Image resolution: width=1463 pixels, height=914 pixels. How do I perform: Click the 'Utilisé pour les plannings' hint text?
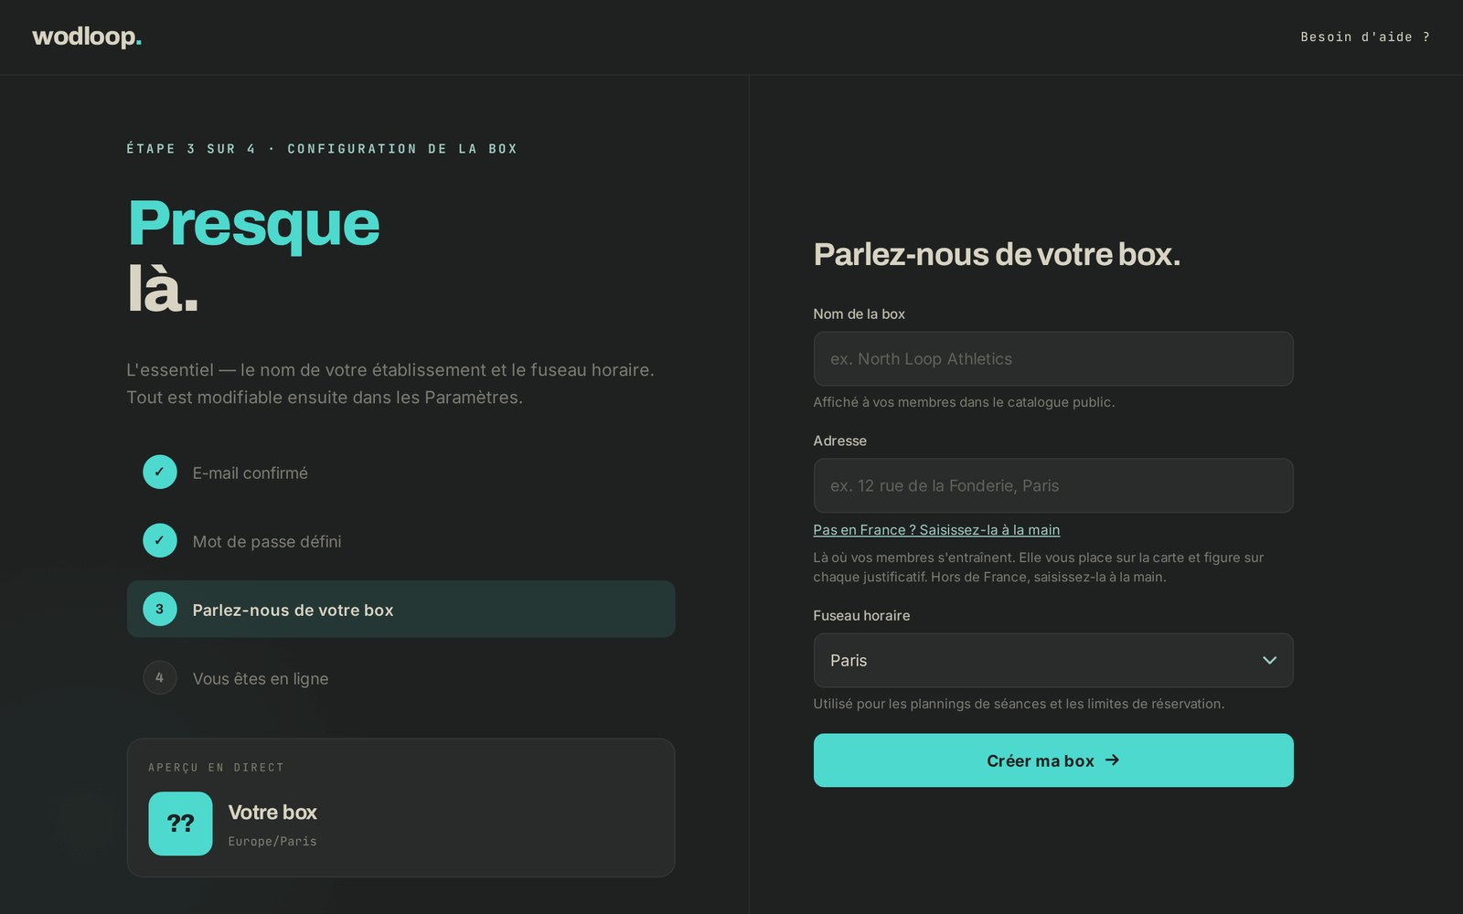coord(1019,705)
